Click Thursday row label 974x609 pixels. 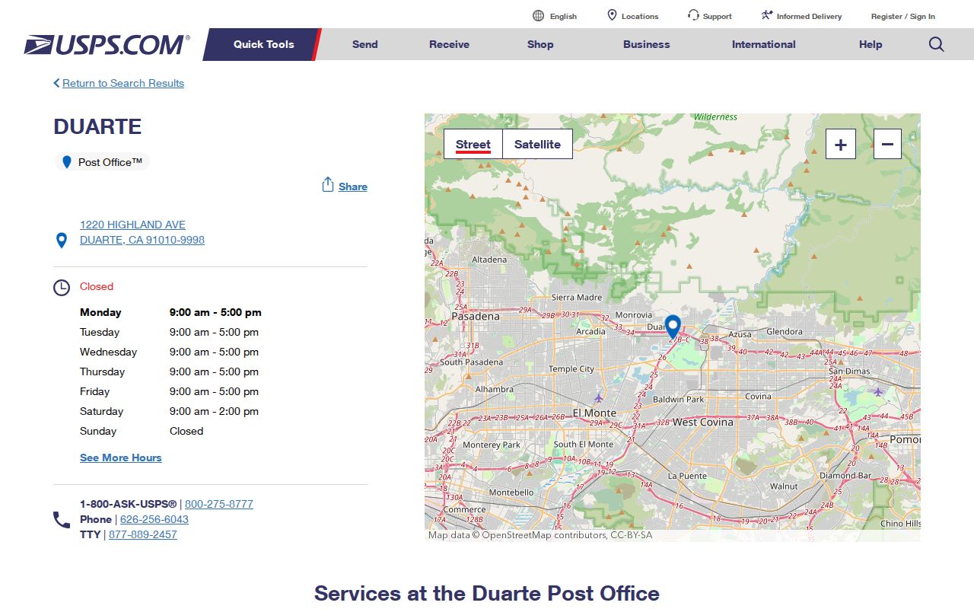coord(102,371)
